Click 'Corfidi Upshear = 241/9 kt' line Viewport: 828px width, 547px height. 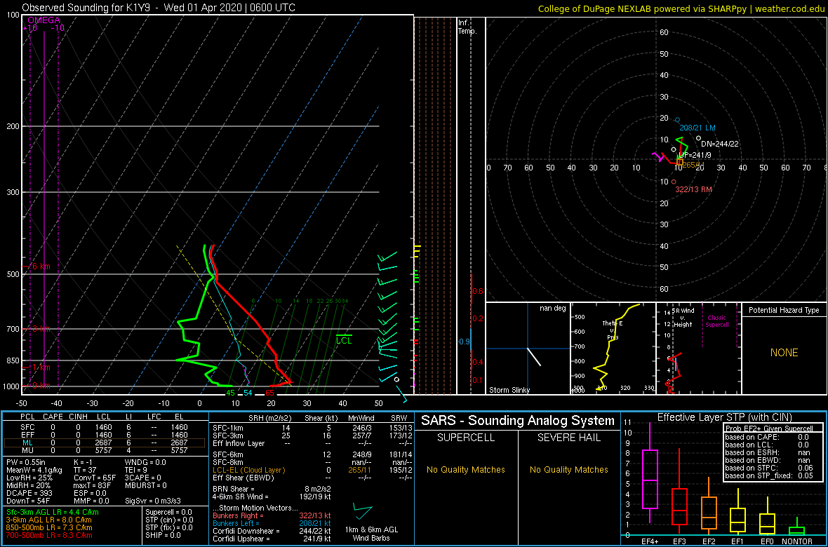(272, 539)
